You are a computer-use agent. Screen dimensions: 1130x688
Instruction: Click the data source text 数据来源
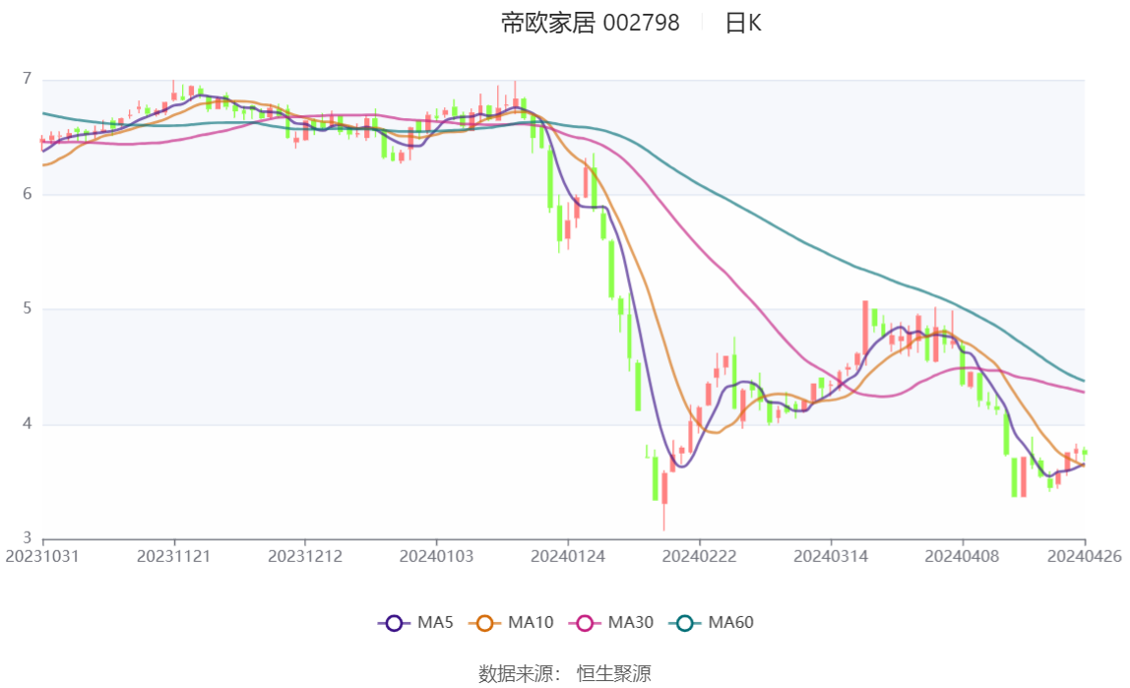point(515,673)
